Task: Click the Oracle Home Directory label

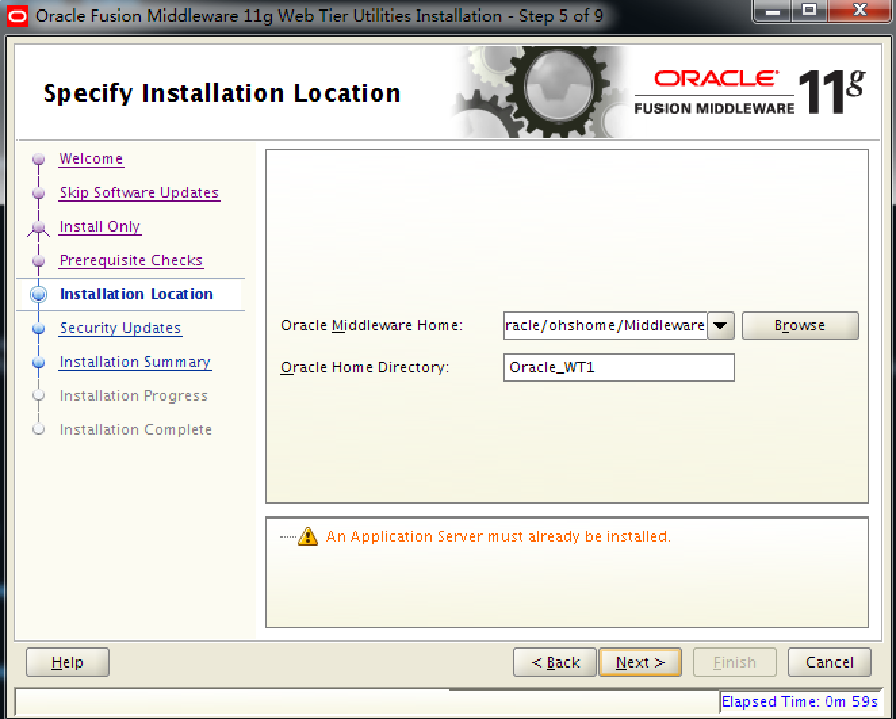Action: pos(365,368)
